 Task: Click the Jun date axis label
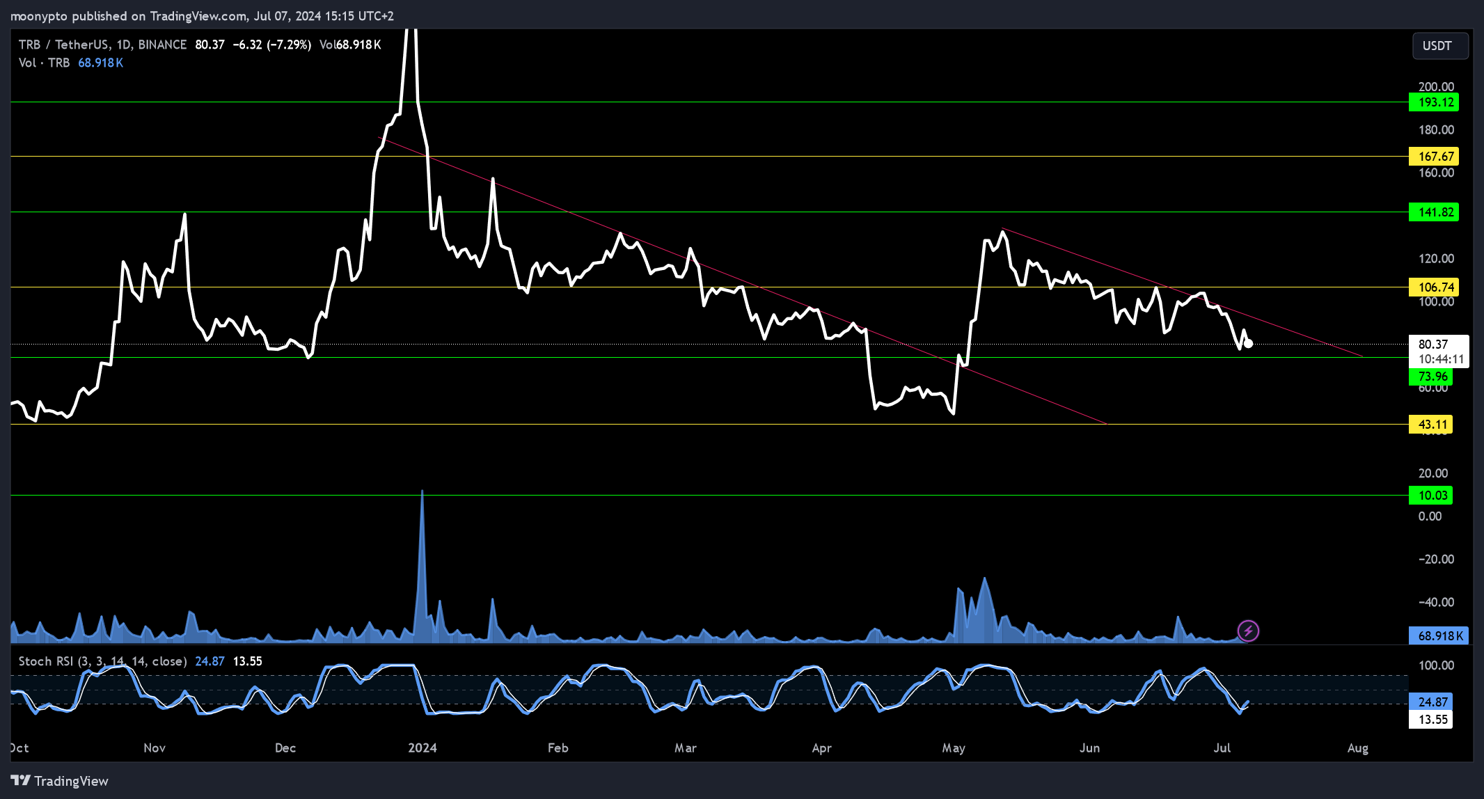coord(1090,748)
